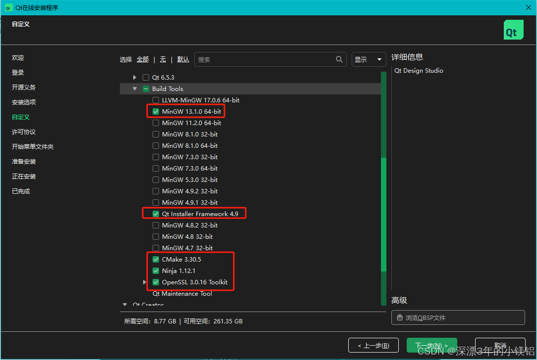Click the Qt Design Studio details text
Screen dimensions: 537x360
pos(419,71)
